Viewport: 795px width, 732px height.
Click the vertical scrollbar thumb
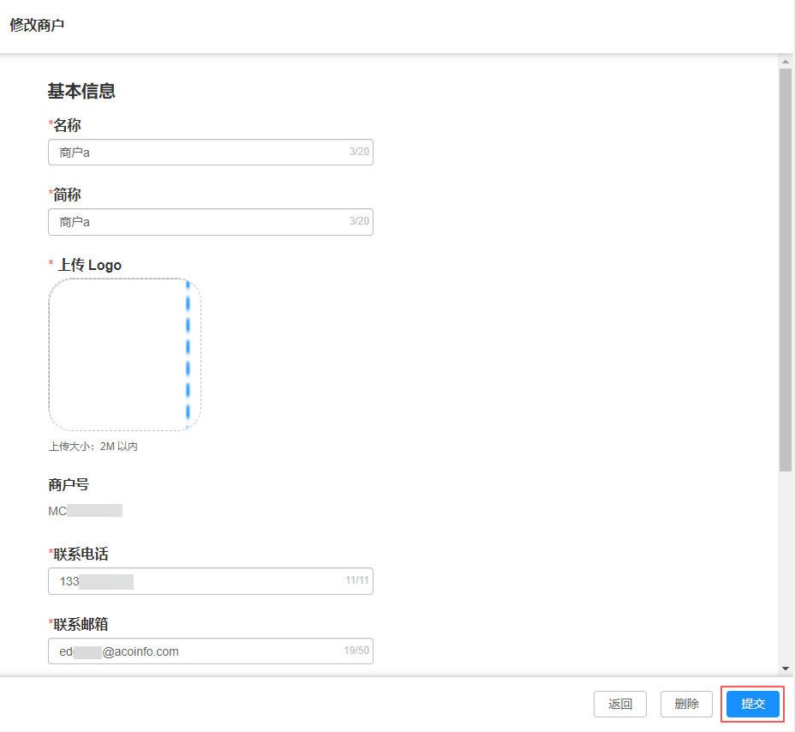click(x=786, y=266)
